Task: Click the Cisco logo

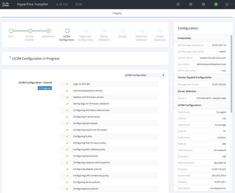Action: point(5,4)
